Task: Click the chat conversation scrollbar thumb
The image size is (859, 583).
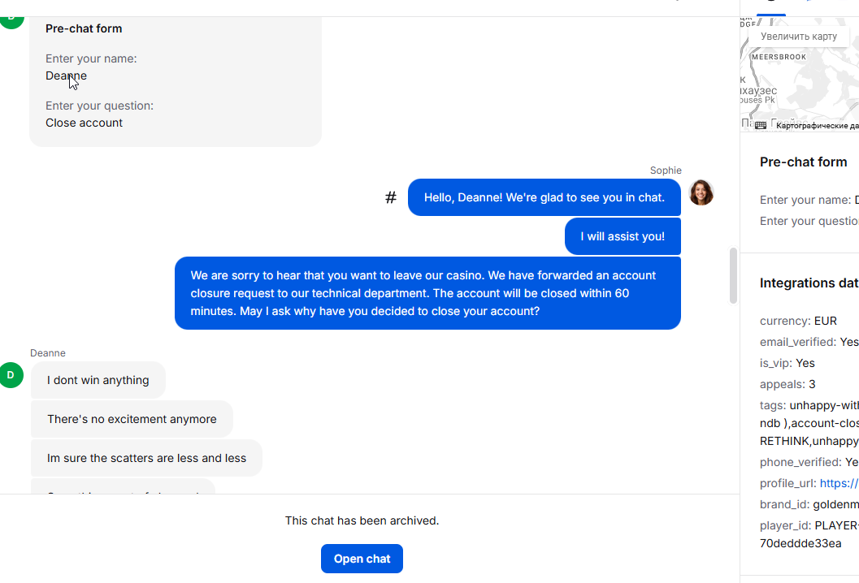Action: coord(733,275)
